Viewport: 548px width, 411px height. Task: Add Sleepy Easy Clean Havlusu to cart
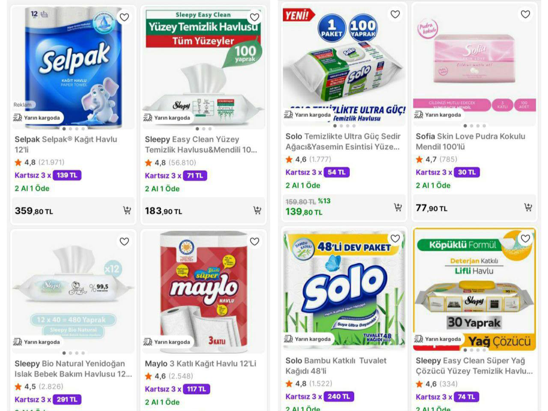[x=256, y=210]
